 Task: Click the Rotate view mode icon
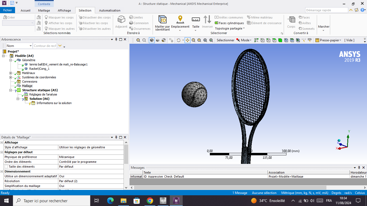[x=179, y=40]
